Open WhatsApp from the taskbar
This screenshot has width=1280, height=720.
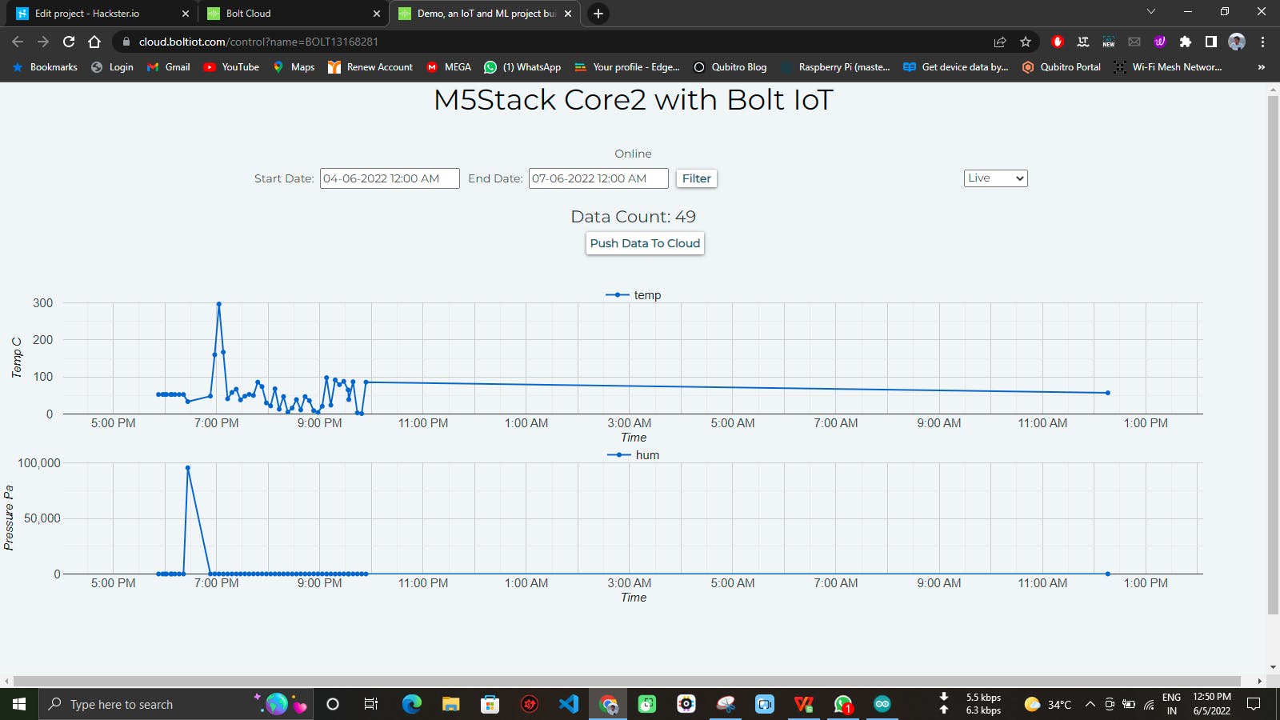point(843,704)
